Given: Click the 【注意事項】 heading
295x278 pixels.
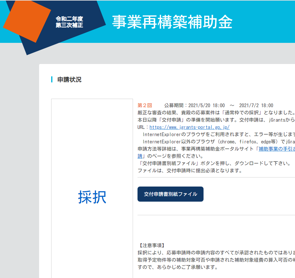Looking at the screenshot, I should (152, 245).
